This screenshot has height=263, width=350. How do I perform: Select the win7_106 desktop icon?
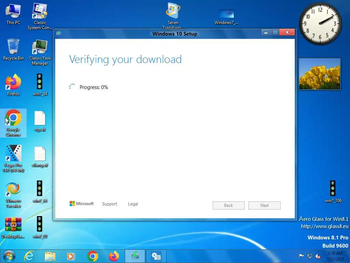[333, 192]
